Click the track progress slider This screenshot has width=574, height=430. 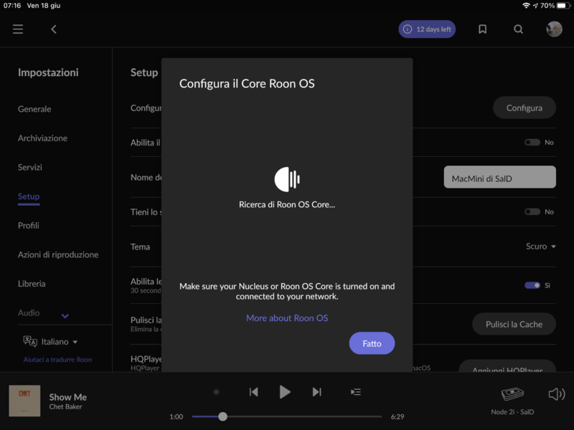pos(287,416)
